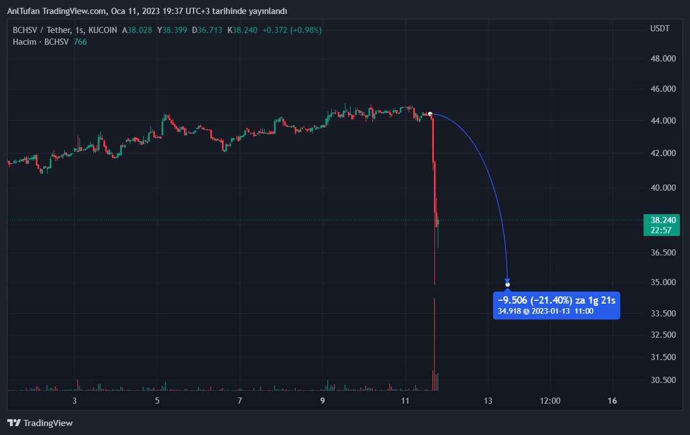Click the TradingView logo icon
690x435 pixels.
tap(14, 423)
